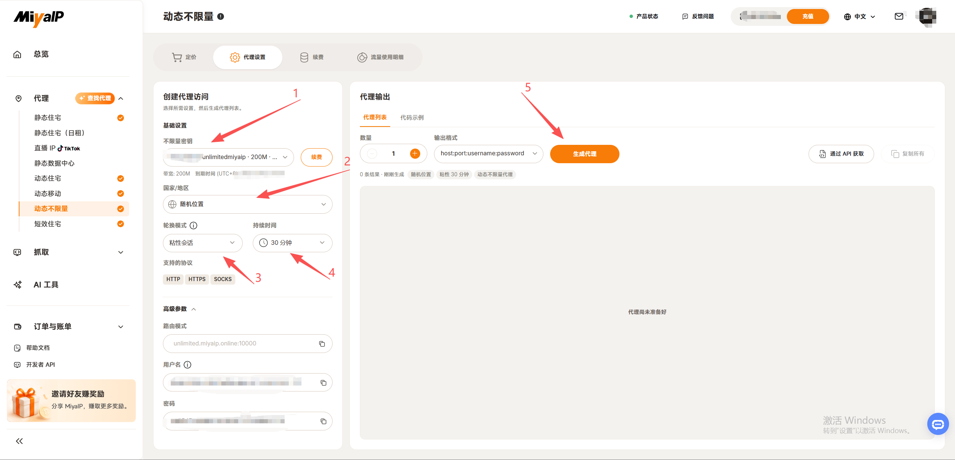
Task: Click the 续费 button beside key
Action: coord(316,157)
